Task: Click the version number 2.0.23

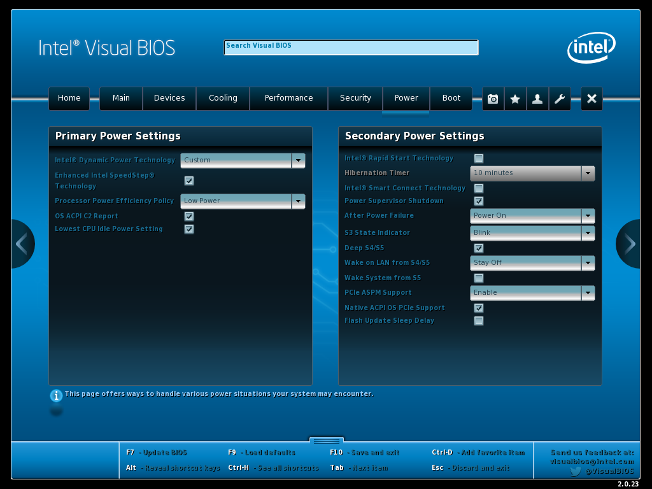Action: click(x=628, y=484)
